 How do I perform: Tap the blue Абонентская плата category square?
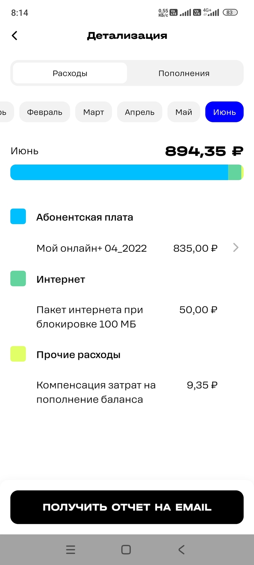pos(18,216)
